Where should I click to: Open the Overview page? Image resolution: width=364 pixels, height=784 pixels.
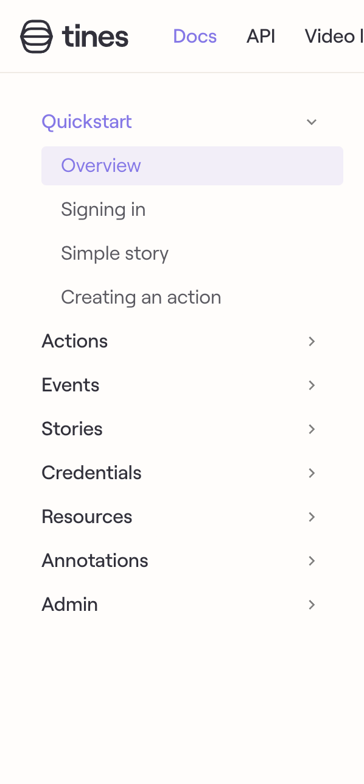[101, 165]
